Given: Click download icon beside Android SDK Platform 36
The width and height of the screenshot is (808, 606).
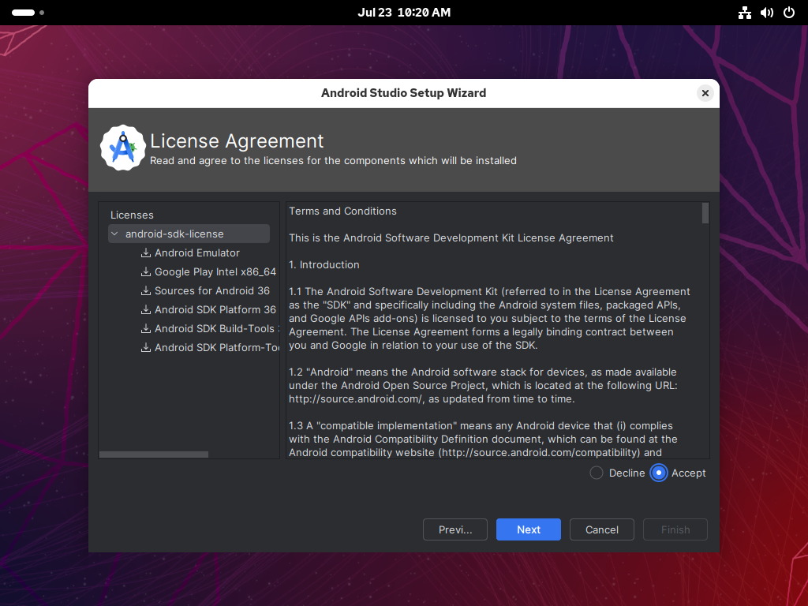Looking at the screenshot, I should [x=146, y=309].
